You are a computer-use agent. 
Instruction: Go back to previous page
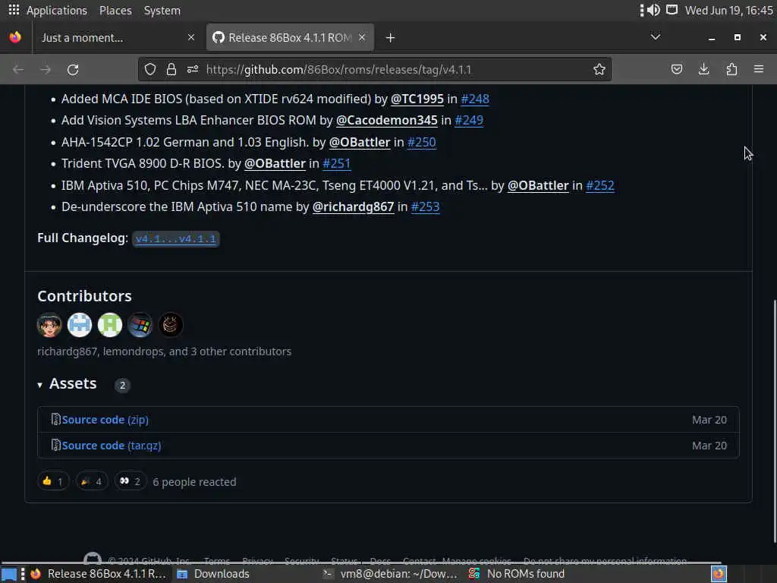pos(18,69)
